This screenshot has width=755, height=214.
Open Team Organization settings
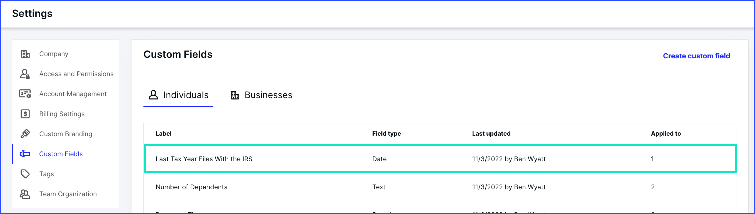[x=68, y=194]
